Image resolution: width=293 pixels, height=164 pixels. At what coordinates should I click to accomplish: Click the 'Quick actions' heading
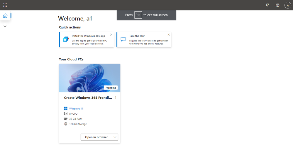[70, 27]
